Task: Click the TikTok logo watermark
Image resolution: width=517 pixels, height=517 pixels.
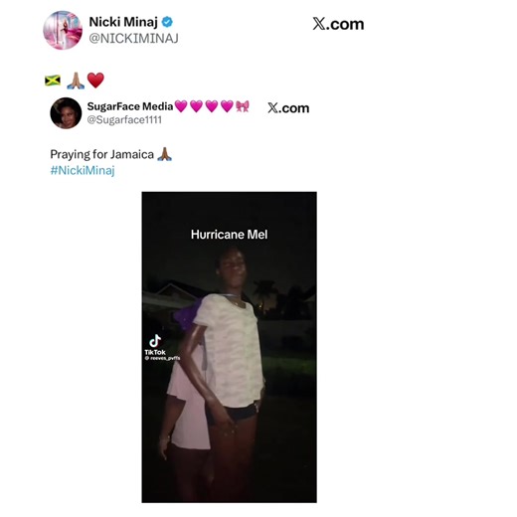Action: click(155, 345)
